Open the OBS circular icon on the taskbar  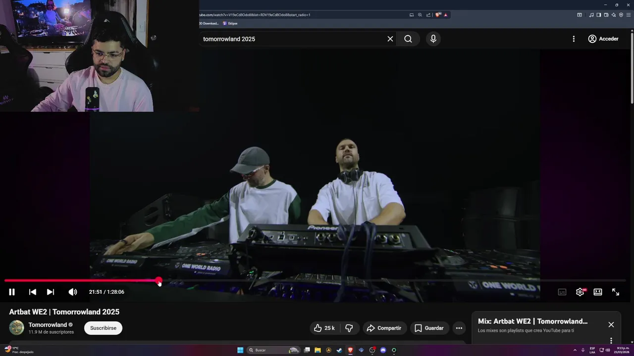point(372,350)
